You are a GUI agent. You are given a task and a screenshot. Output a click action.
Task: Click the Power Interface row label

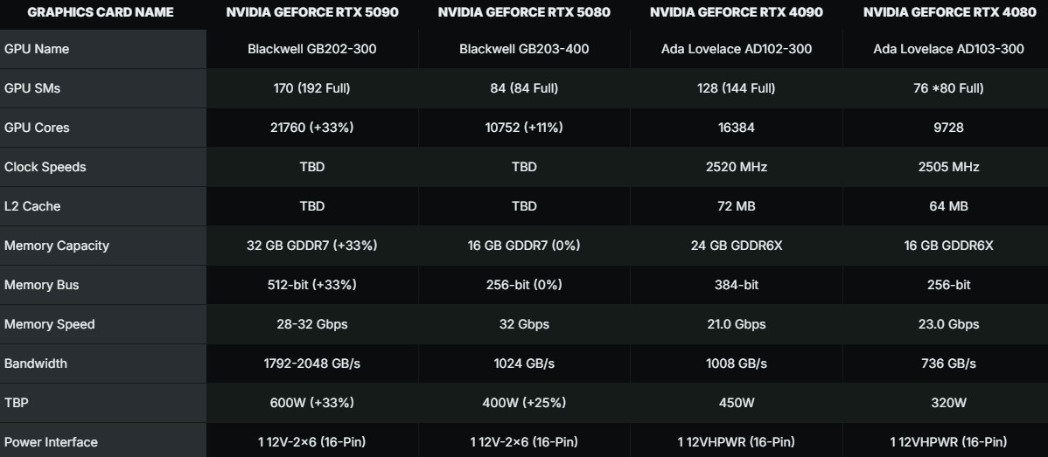pyautogui.click(x=51, y=442)
